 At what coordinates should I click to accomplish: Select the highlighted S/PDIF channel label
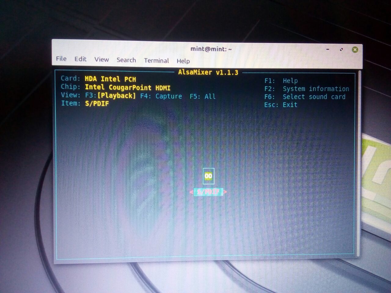pyautogui.click(x=208, y=192)
